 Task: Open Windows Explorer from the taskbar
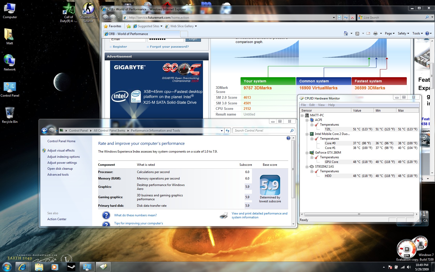click(39, 267)
